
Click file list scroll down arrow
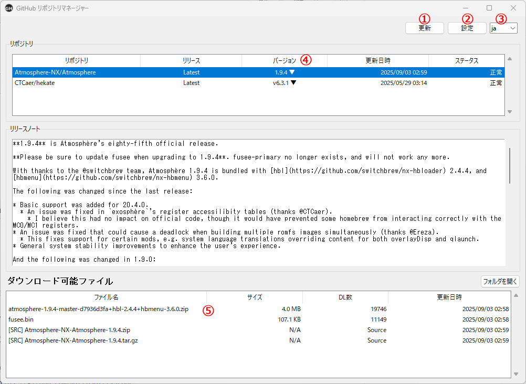[516, 374]
